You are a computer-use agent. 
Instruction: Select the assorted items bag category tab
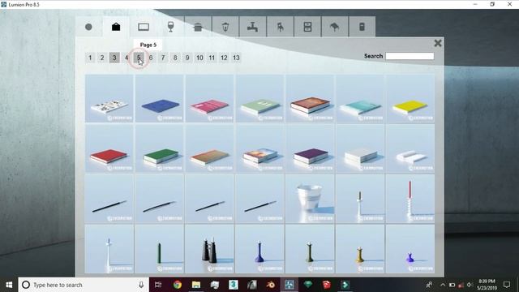pyautogui.click(x=116, y=27)
